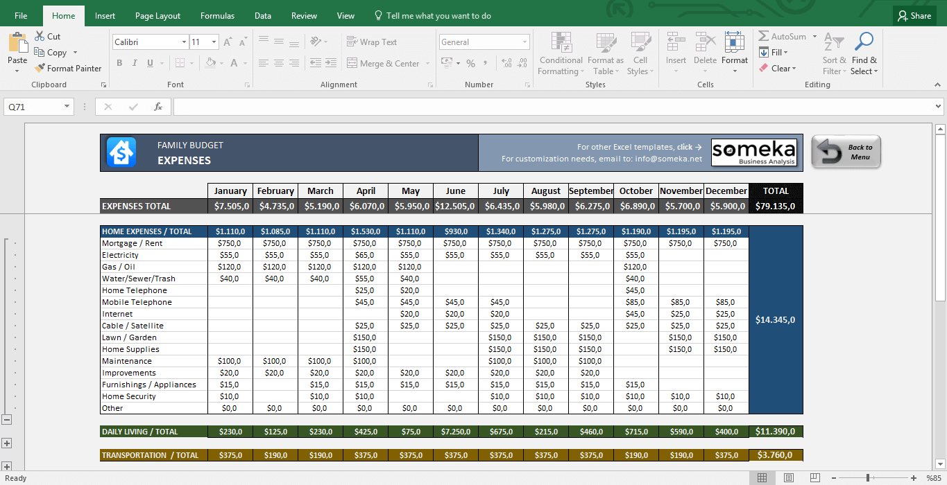Click inside the formula bar
The width and height of the screenshot is (947, 485).
tap(486, 106)
